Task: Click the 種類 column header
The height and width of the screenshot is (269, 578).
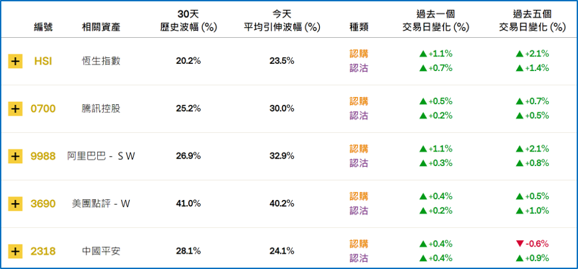Action: pos(359,27)
